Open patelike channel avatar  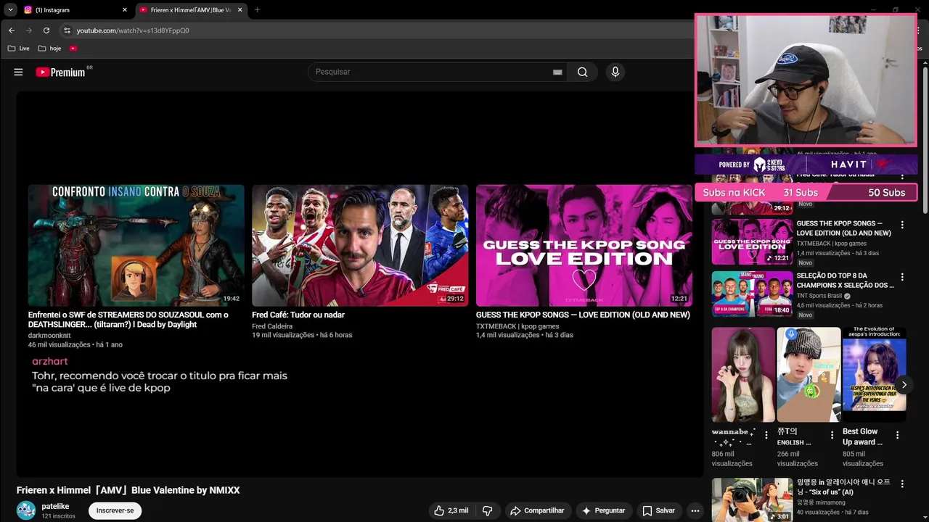(x=26, y=510)
